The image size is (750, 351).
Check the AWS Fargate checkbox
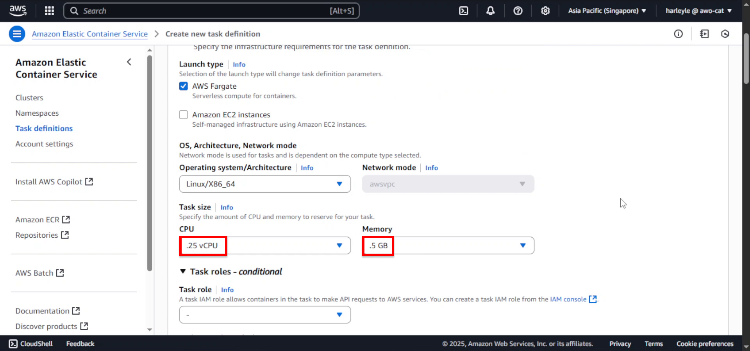183,86
